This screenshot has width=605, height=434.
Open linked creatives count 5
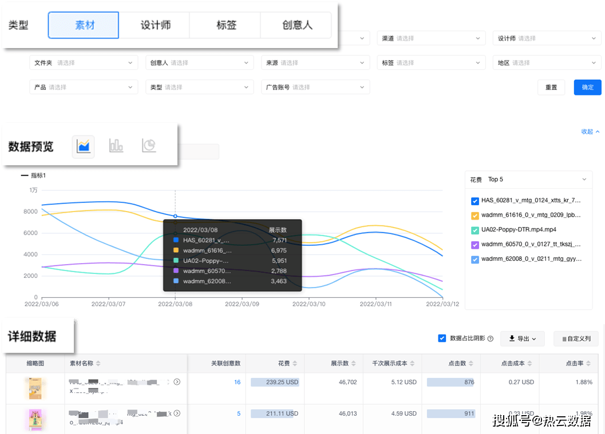pos(239,413)
